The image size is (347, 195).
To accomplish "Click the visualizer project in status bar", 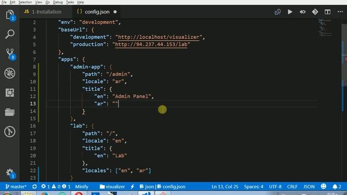I will pyautogui.click(x=112, y=186).
